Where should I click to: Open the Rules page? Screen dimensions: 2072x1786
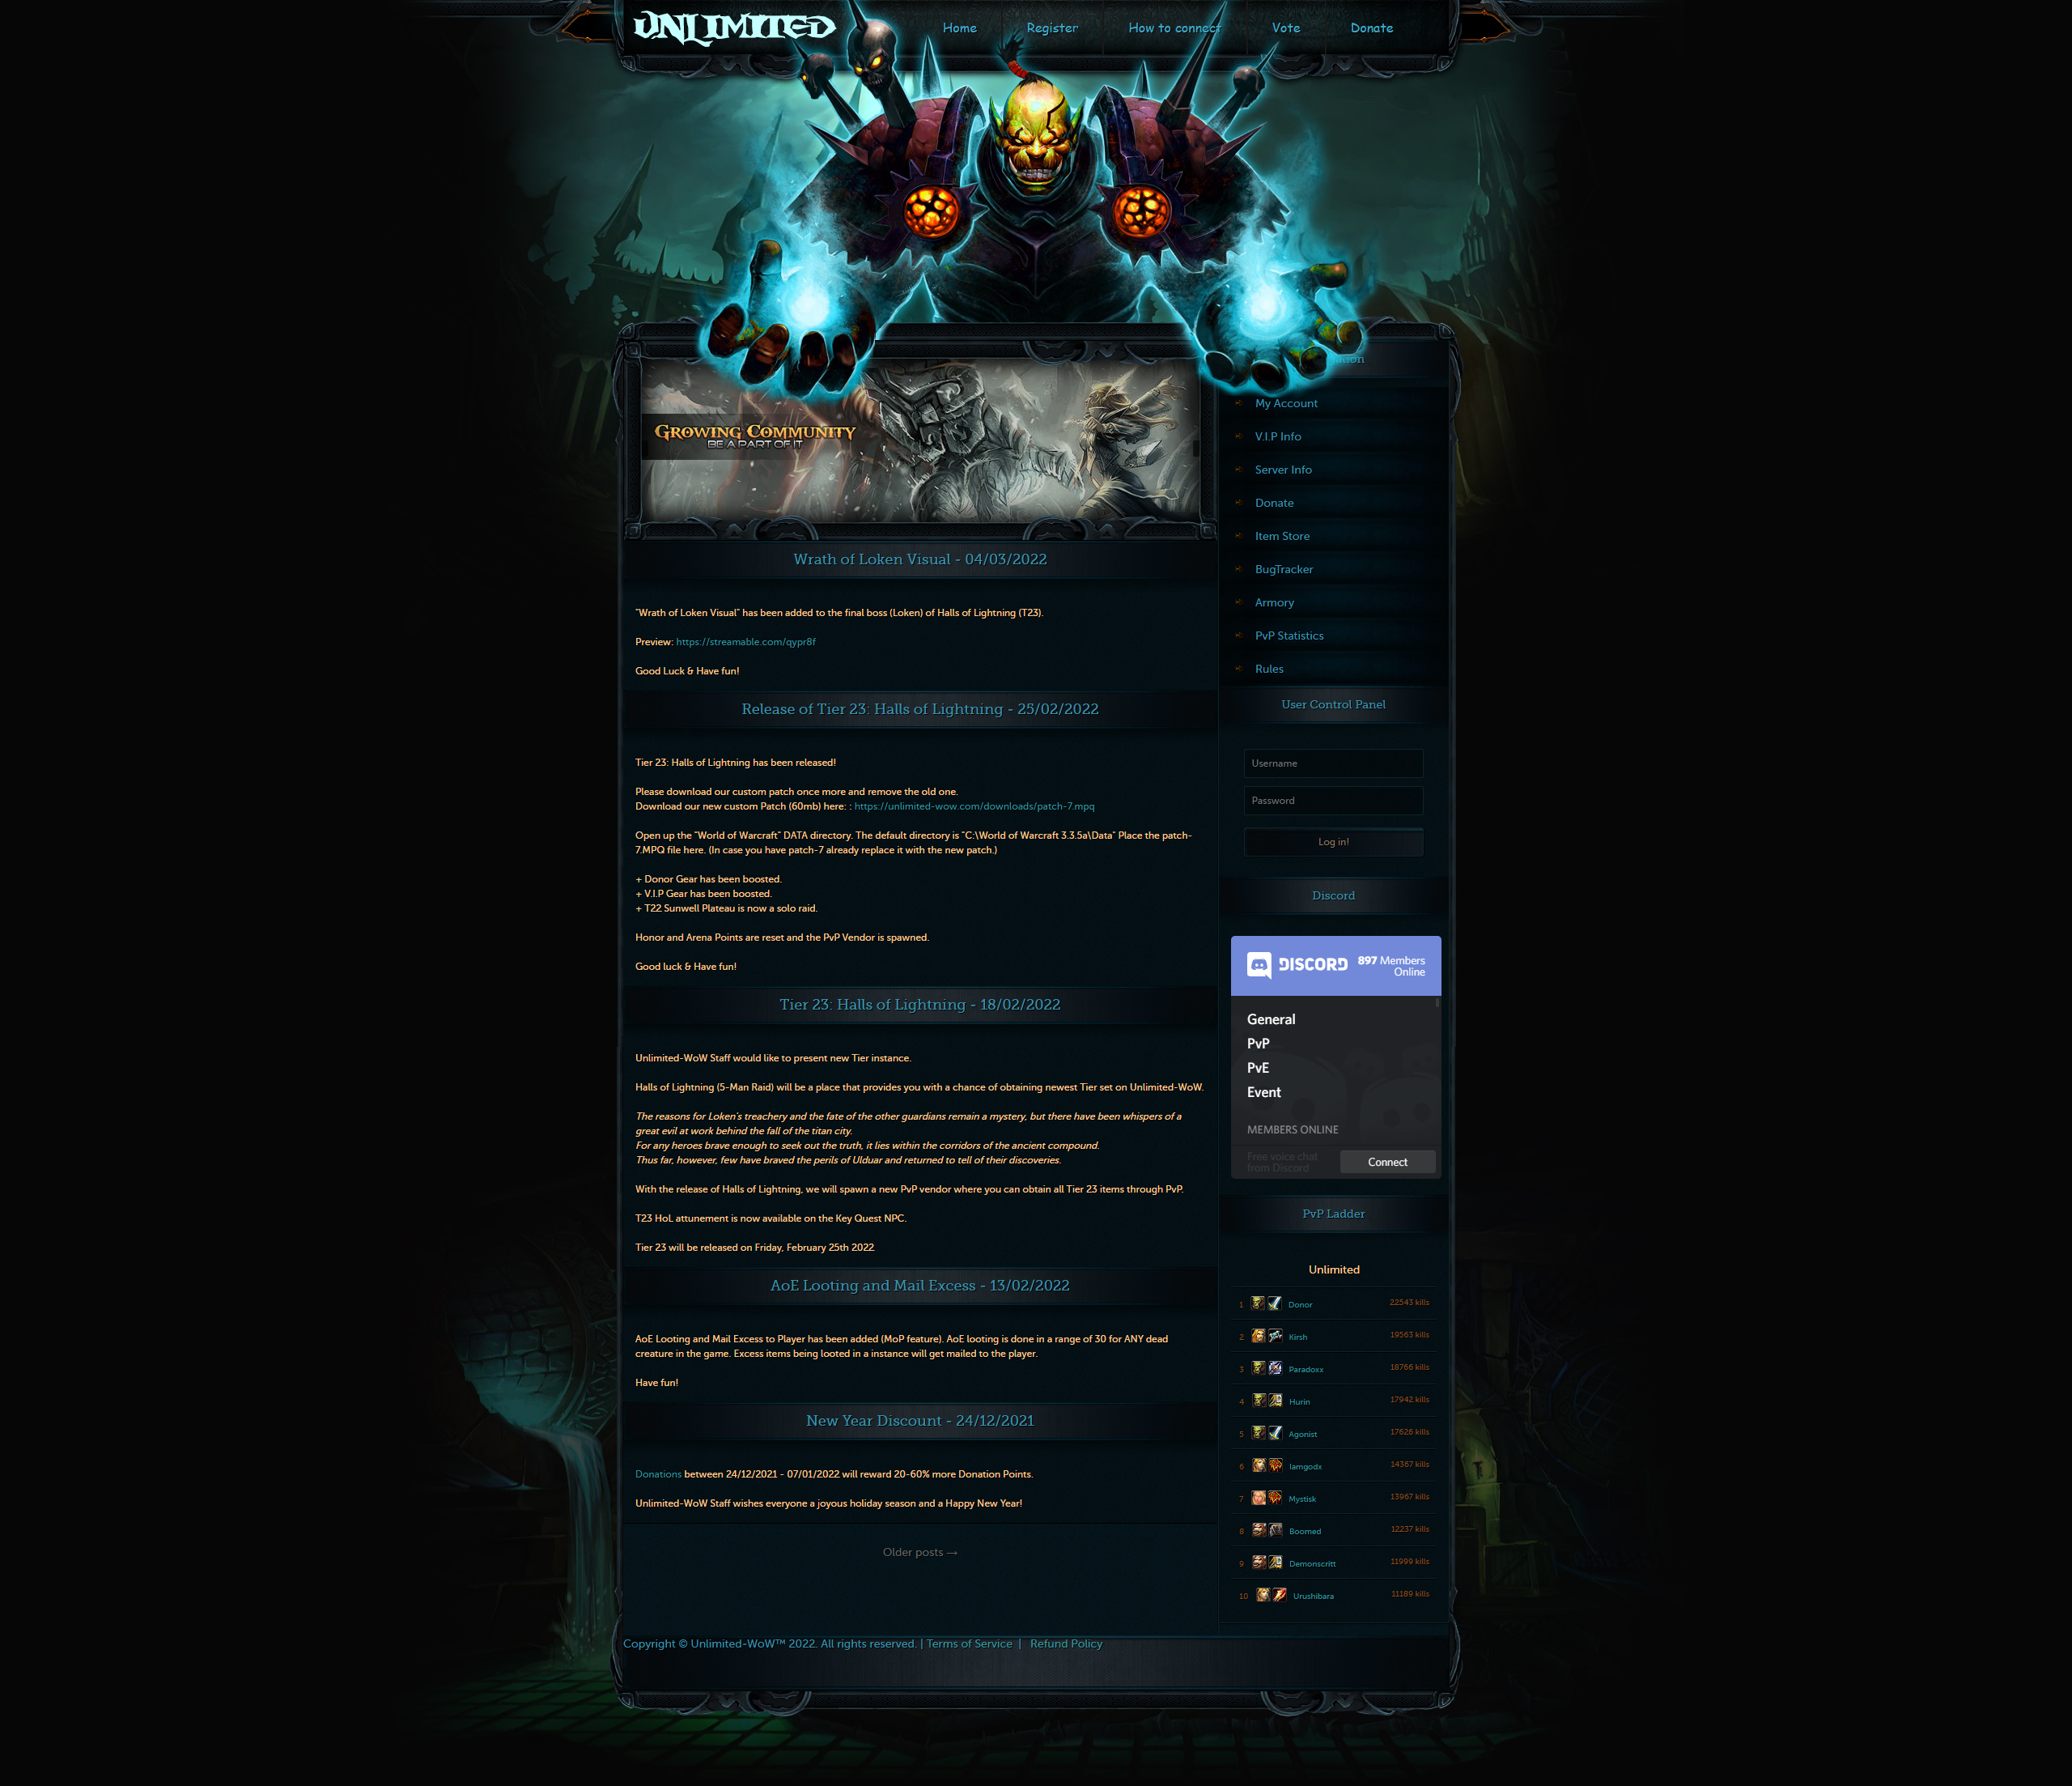pyautogui.click(x=1269, y=669)
